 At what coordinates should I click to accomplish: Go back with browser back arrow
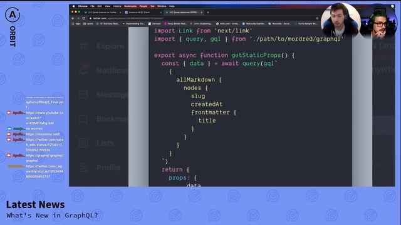pyautogui.click(x=73, y=18)
